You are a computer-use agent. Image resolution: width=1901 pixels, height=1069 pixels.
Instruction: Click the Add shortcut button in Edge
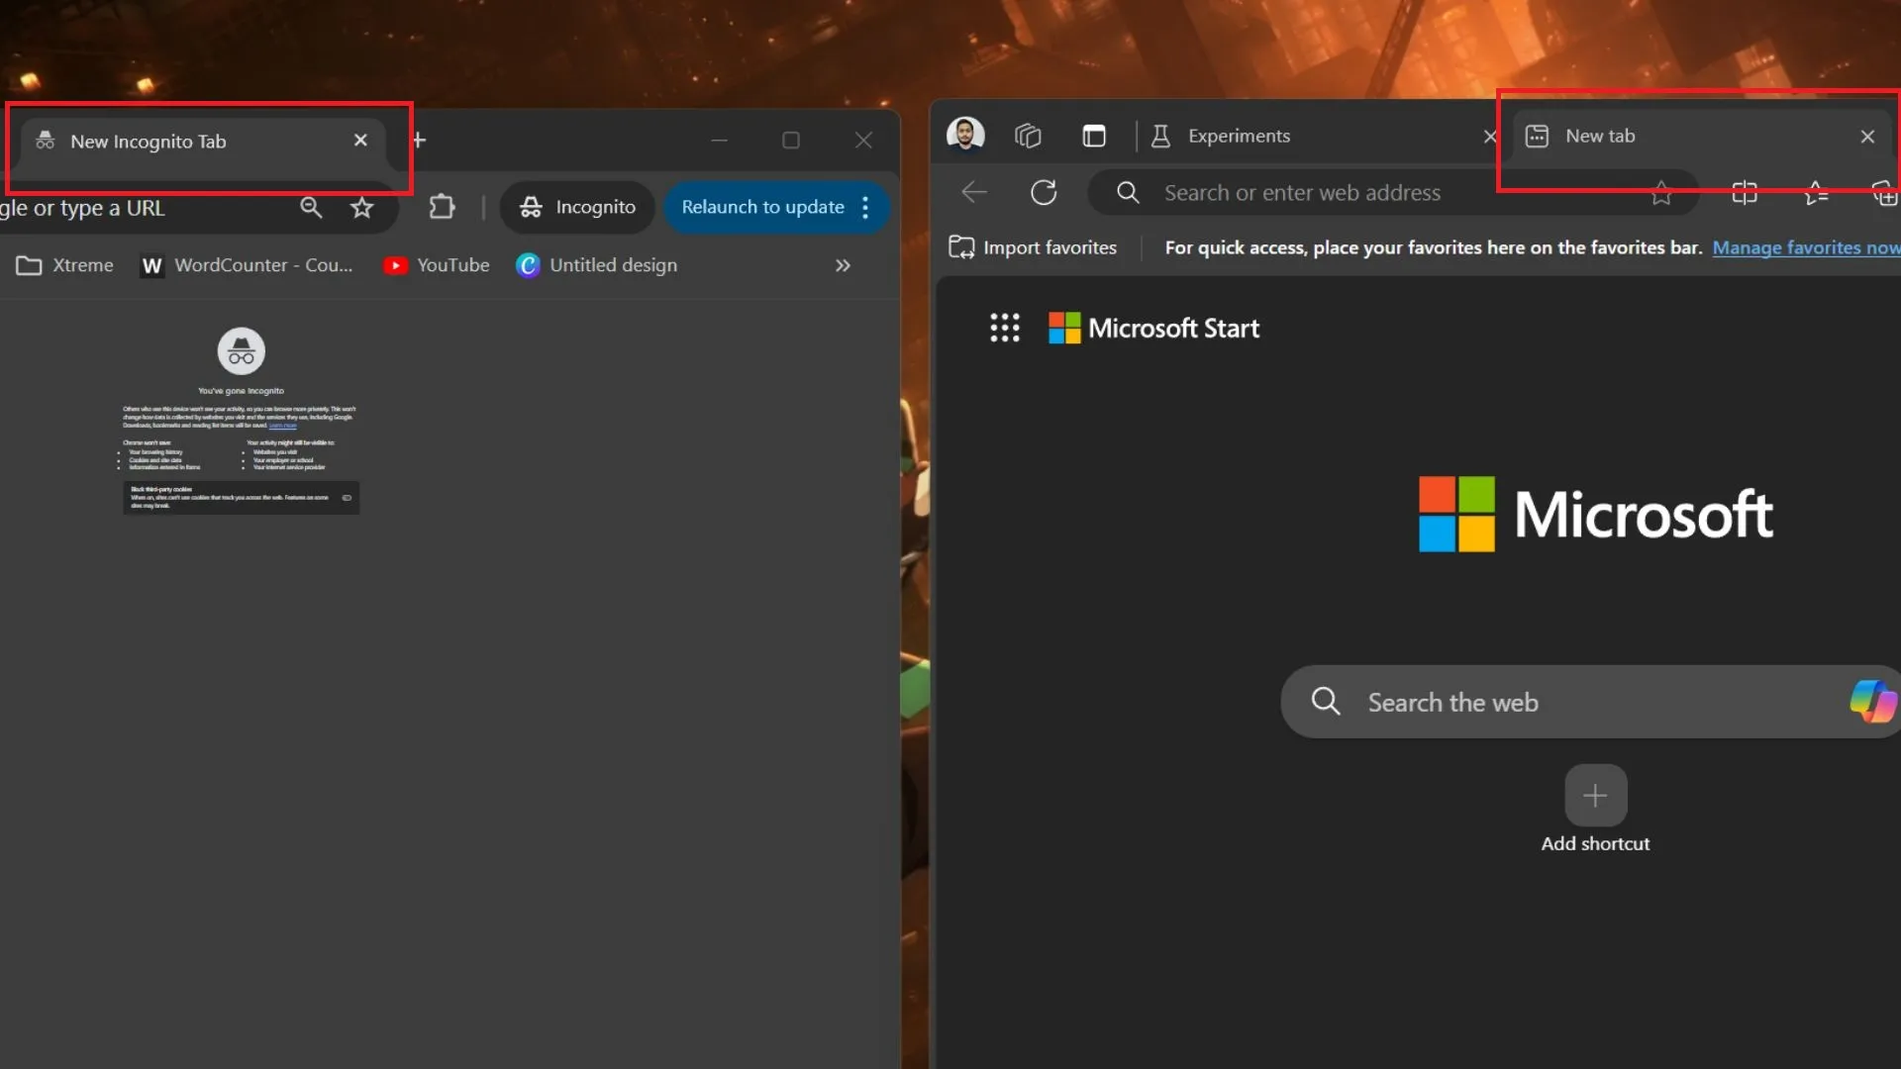point(1594,795)
